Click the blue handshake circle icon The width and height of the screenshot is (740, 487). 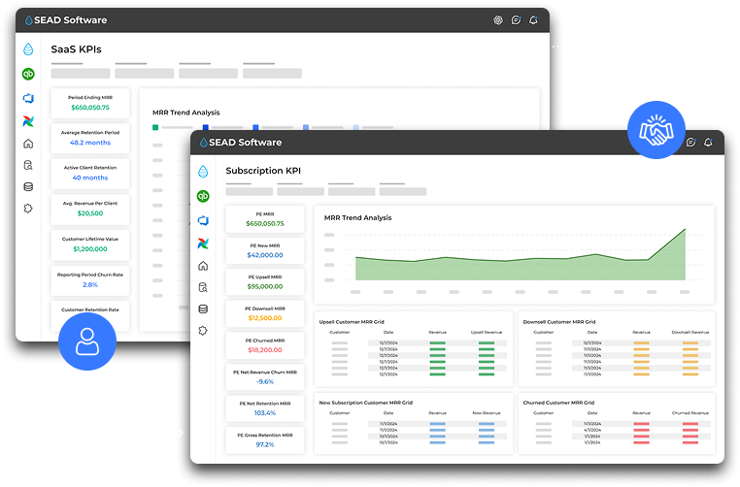tap(656, 130)
